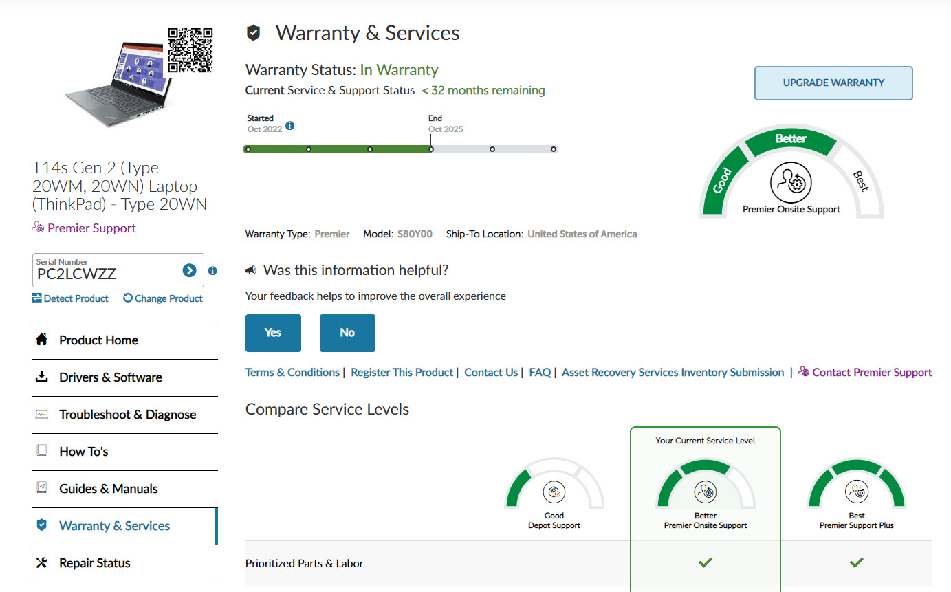Image resolution: width=951 pixels, height=592 pixels.
Task: Open Contact Premier Support link
Action: pyautogui.click(x=871, y=373)
